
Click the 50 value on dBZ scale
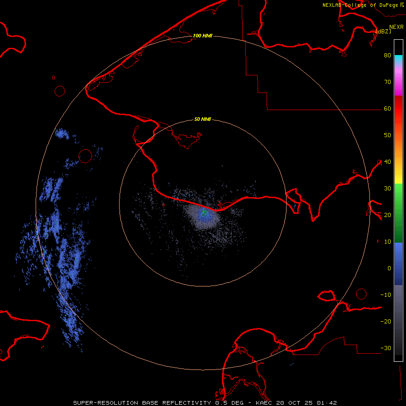(388, 135)
